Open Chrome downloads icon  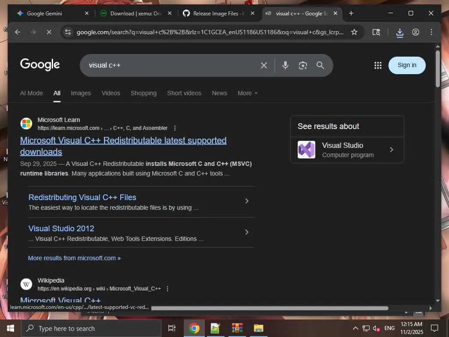pyautogui.click(x=400, y=32)
